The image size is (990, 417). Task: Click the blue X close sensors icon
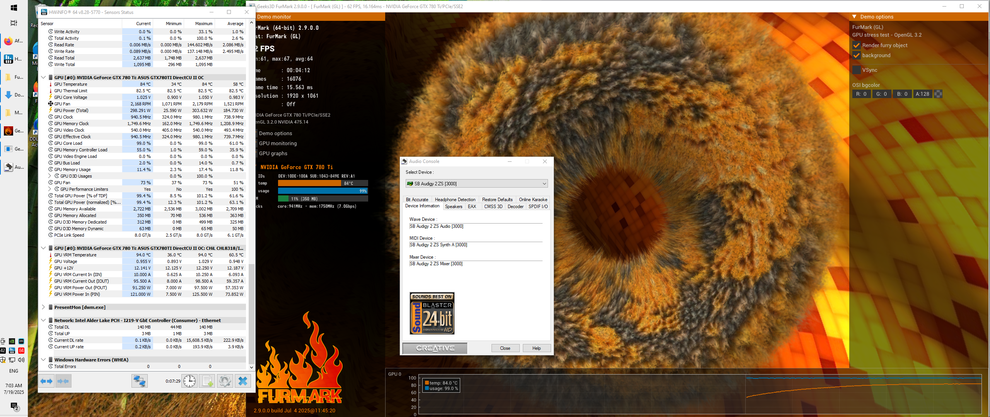[242, 381]
